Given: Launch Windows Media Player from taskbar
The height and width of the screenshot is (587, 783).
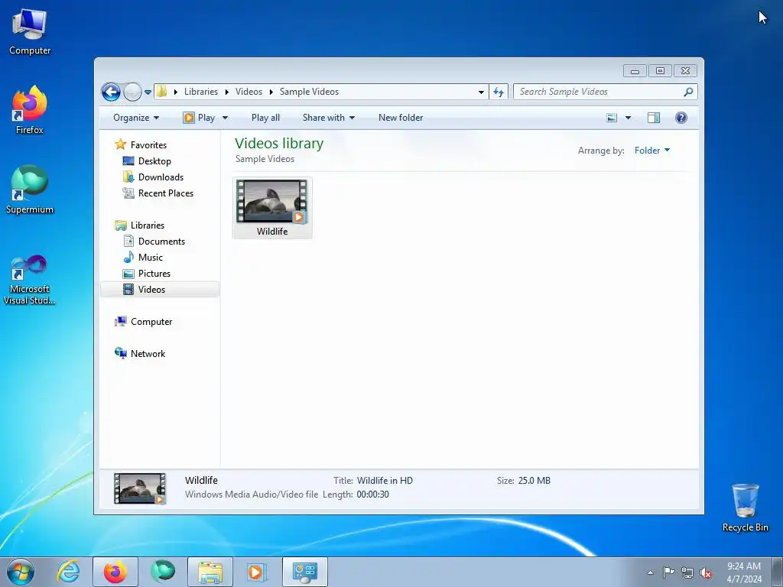Looking at the screenshot, I should (x=257, y=572).
